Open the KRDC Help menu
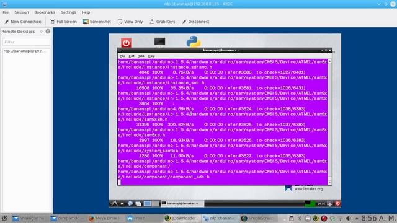Screen dimensions: 397x223 (86, 12)
